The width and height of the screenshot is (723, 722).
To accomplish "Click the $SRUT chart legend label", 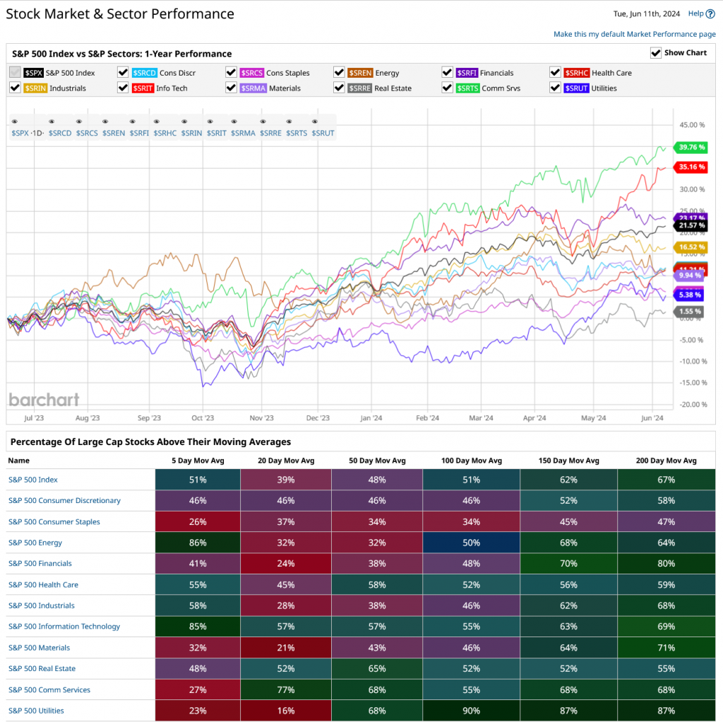I will pyautogui.click(x=323, y=133).
